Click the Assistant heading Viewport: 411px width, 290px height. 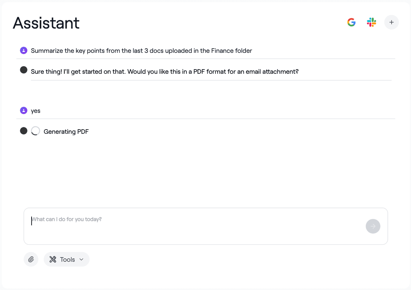pyautogui.click(x=46, y=23)
